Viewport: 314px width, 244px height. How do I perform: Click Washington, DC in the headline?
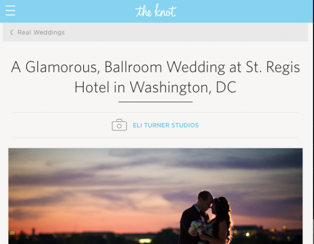coord(183,88)
